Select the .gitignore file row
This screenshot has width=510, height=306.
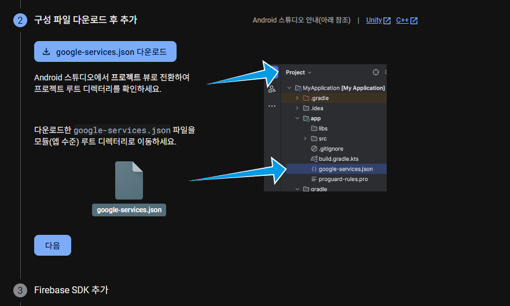[333, 149]
